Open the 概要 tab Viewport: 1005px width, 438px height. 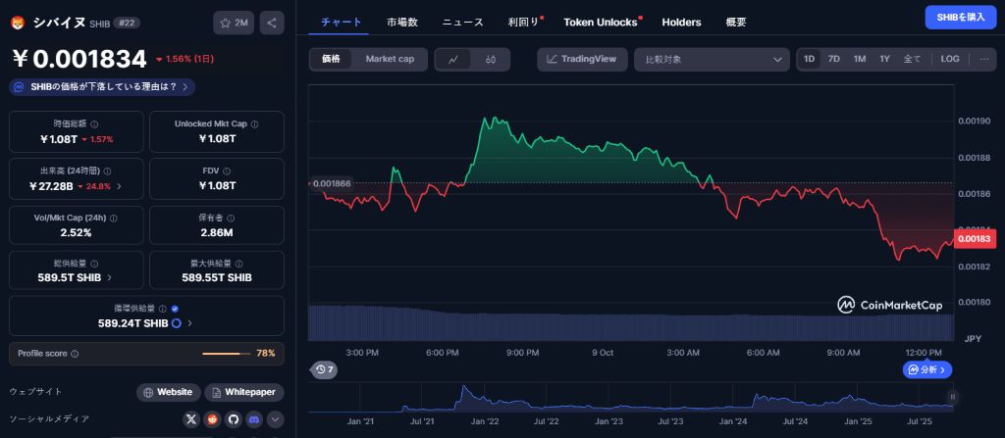click(x=736, y=22)
